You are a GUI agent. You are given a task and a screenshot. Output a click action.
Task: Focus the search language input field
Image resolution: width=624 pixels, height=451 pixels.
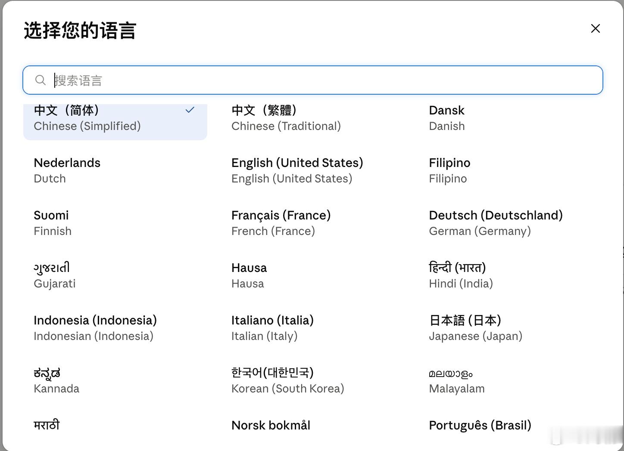click(x=313, y=80)
